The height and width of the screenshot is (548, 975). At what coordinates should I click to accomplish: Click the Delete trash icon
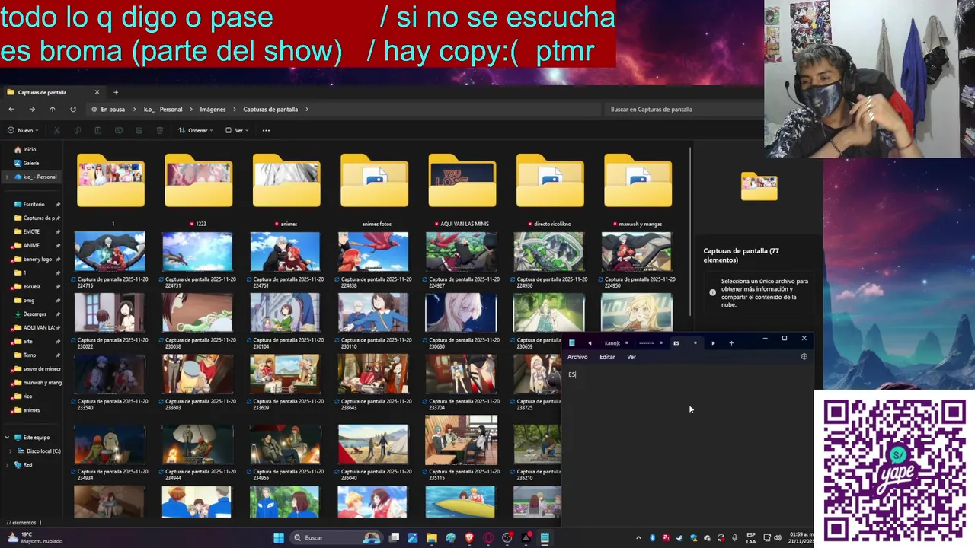click(x=159, y=130)
